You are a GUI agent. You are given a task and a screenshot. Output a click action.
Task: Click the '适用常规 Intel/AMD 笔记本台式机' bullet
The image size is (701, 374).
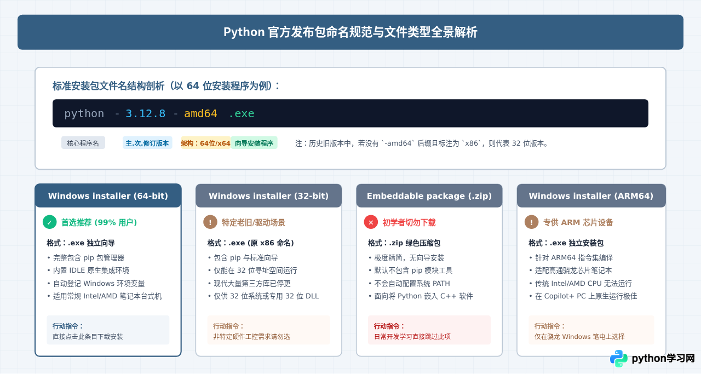[105, 296]
